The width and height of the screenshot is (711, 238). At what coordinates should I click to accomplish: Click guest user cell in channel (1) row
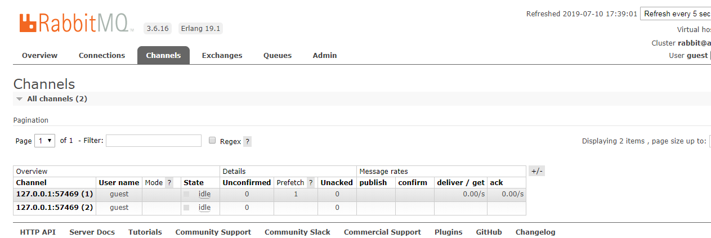119,194
